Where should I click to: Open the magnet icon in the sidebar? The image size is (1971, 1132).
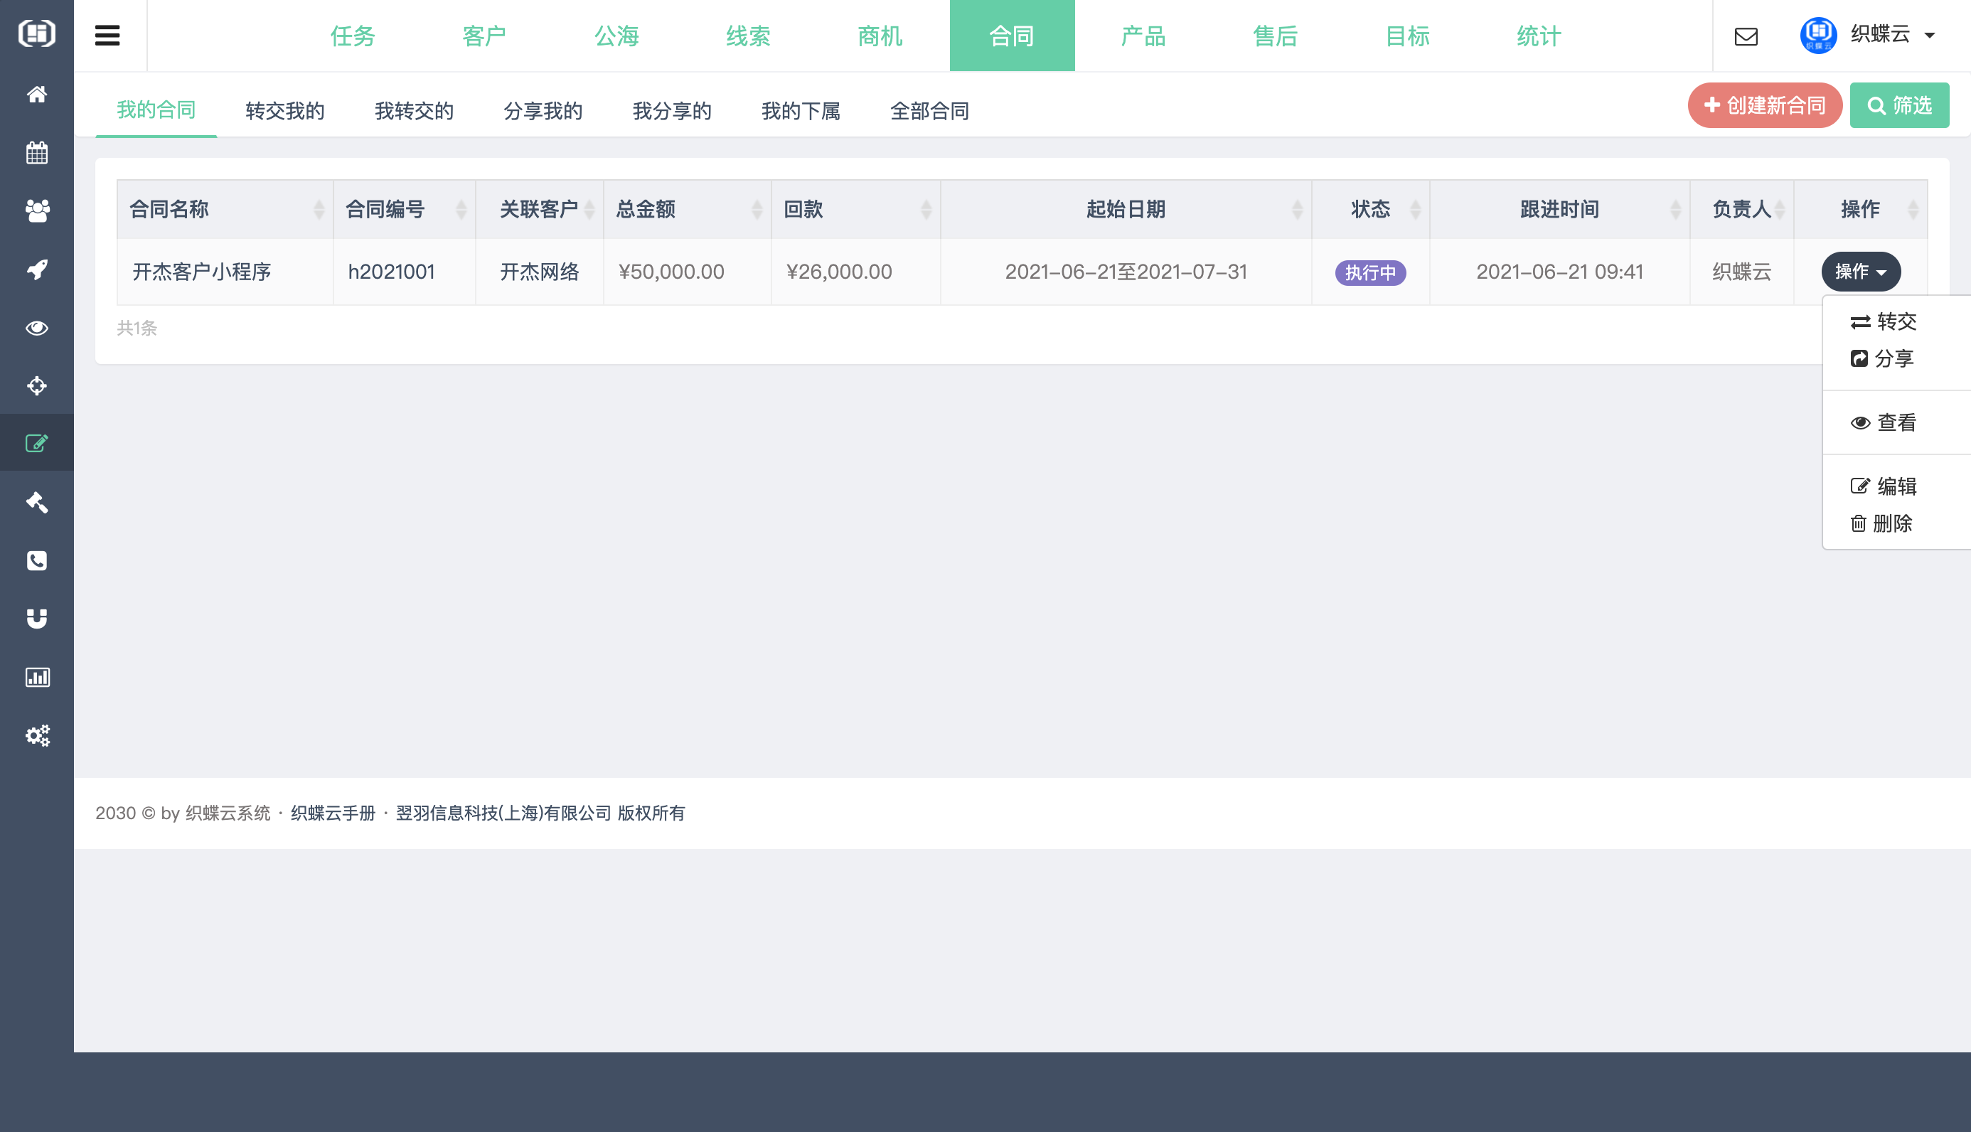(36, 619)
